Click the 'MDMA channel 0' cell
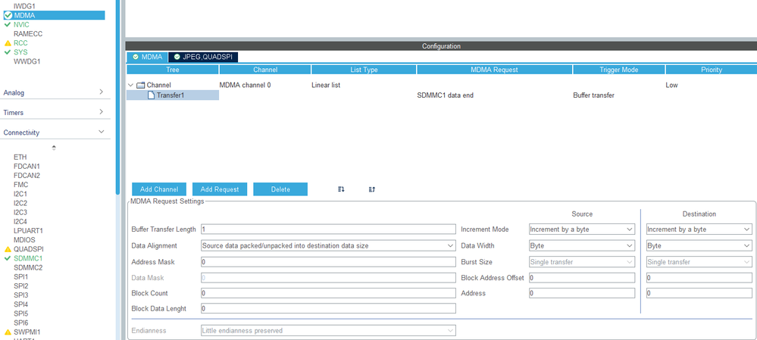The height and width of the screenshot is (340, 757). (x=246, y=86)
